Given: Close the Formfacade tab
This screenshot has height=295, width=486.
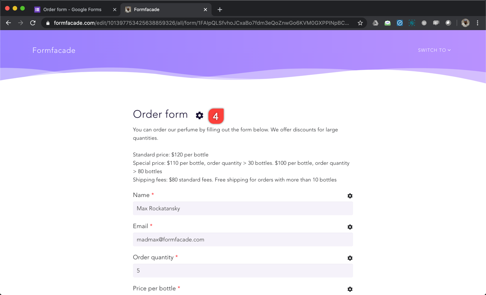Looking at the screenshot, I should [x=205, y=9].
